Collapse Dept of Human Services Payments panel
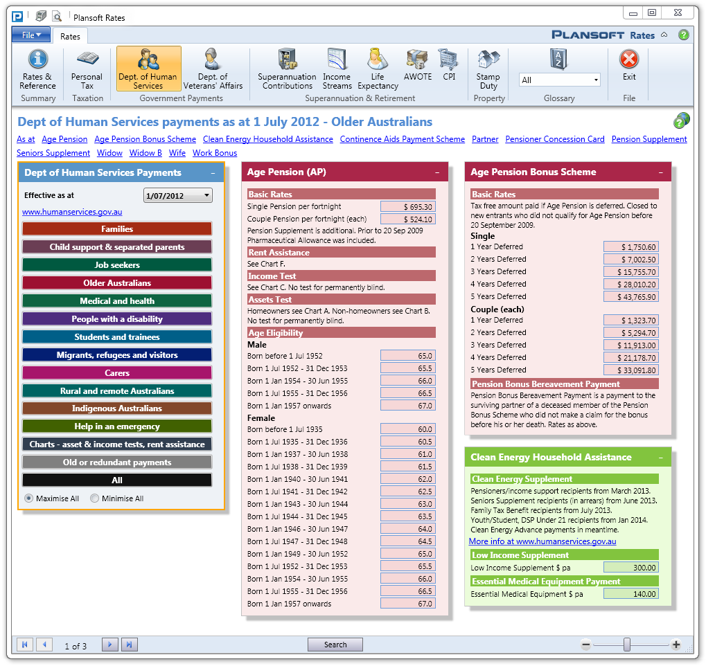Image resolution: width=706 pixels, height=666 pixels. 213,173
